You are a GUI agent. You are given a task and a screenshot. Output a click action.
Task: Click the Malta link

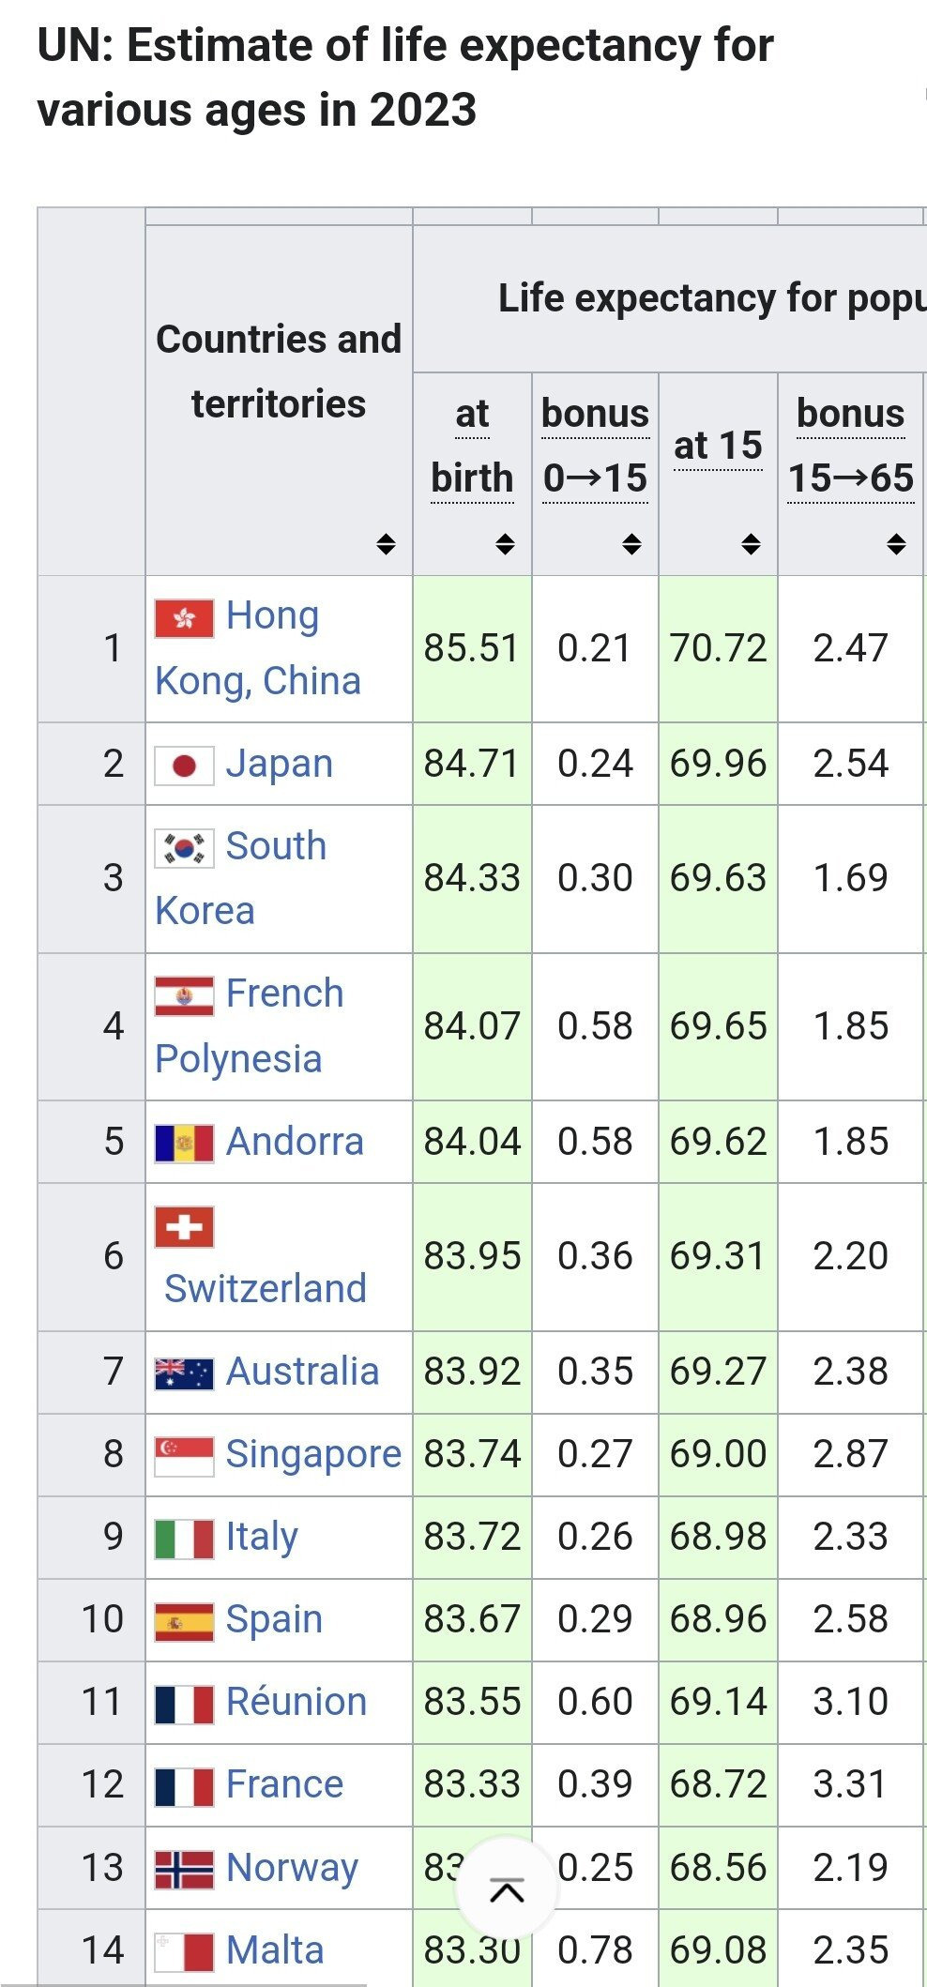coord(274,1950)
